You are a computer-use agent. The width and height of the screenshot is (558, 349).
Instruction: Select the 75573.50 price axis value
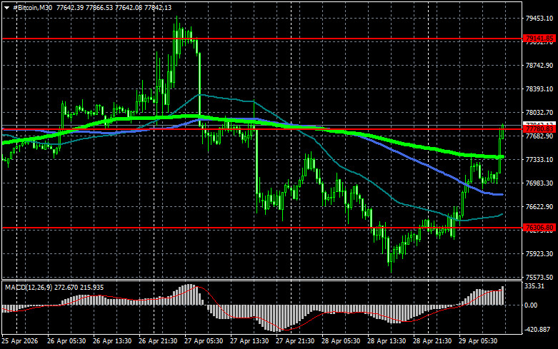[x=539, y=277]
